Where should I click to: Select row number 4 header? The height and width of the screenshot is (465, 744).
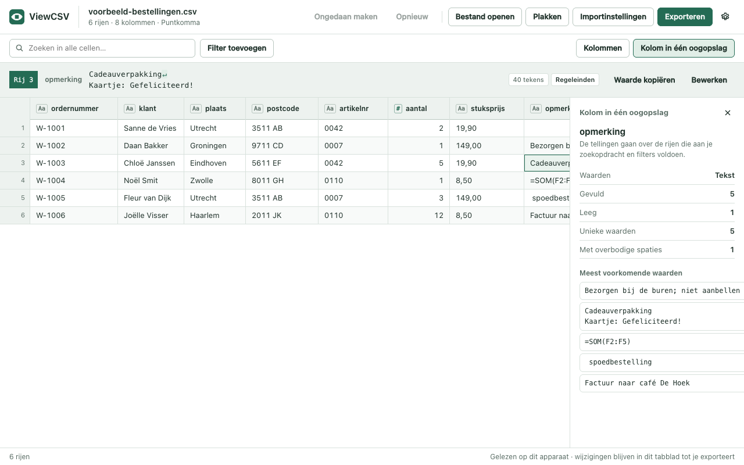pyautogui.click(x=15, y=181)
